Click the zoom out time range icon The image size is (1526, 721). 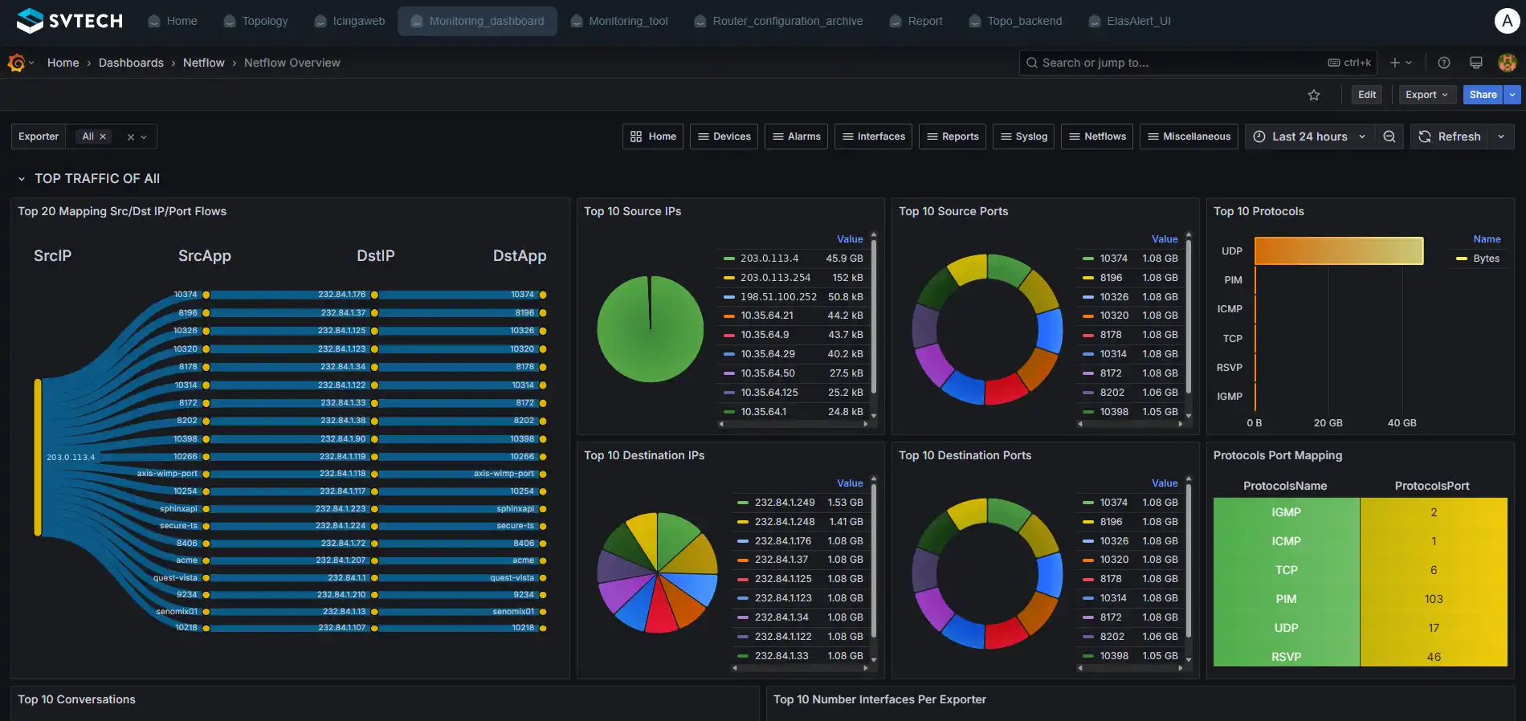click(1389, 136)
